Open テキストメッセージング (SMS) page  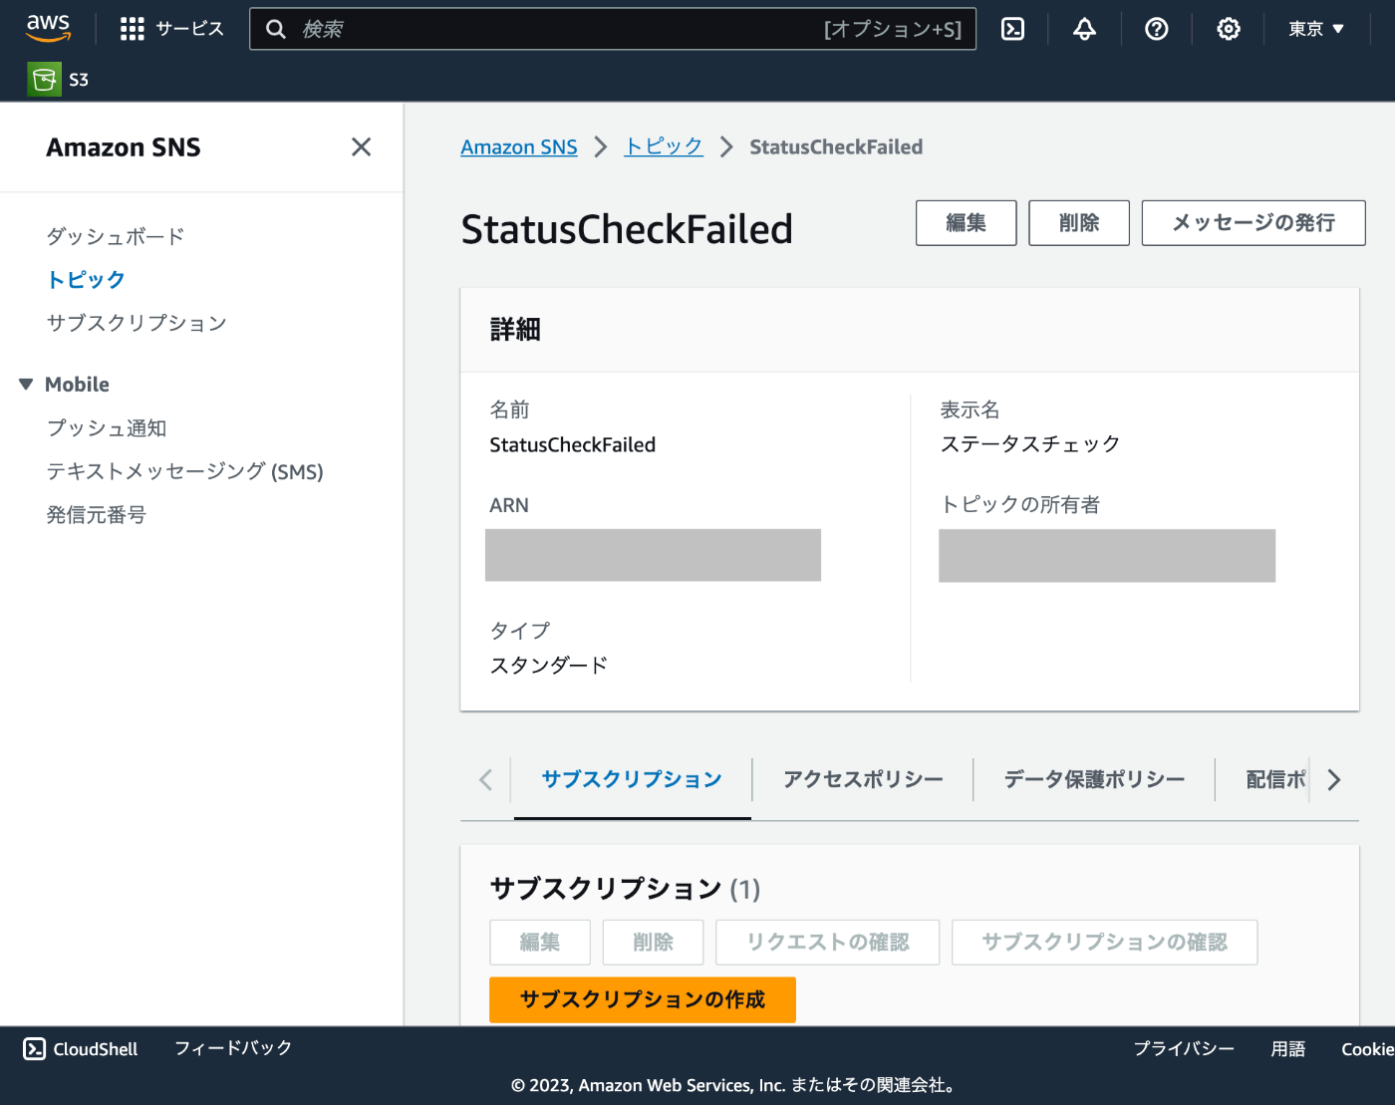185,471
